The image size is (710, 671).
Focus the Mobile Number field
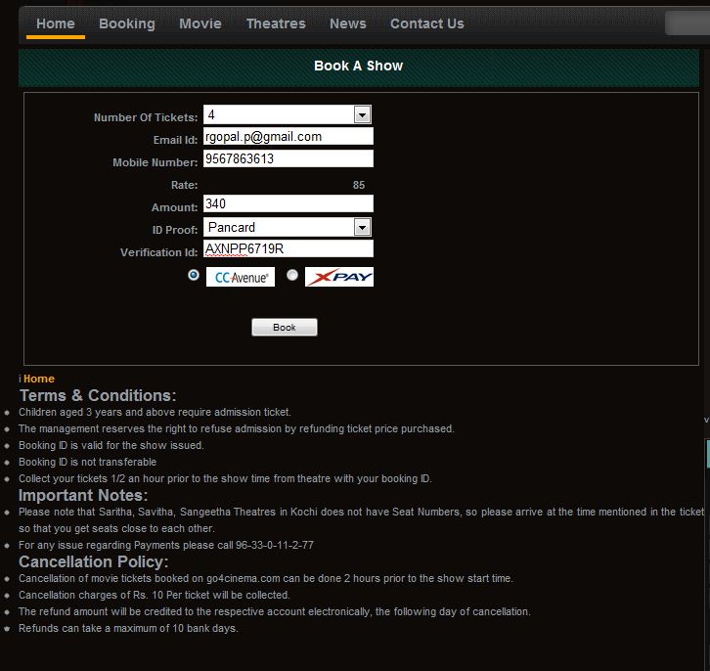(288, 158)
